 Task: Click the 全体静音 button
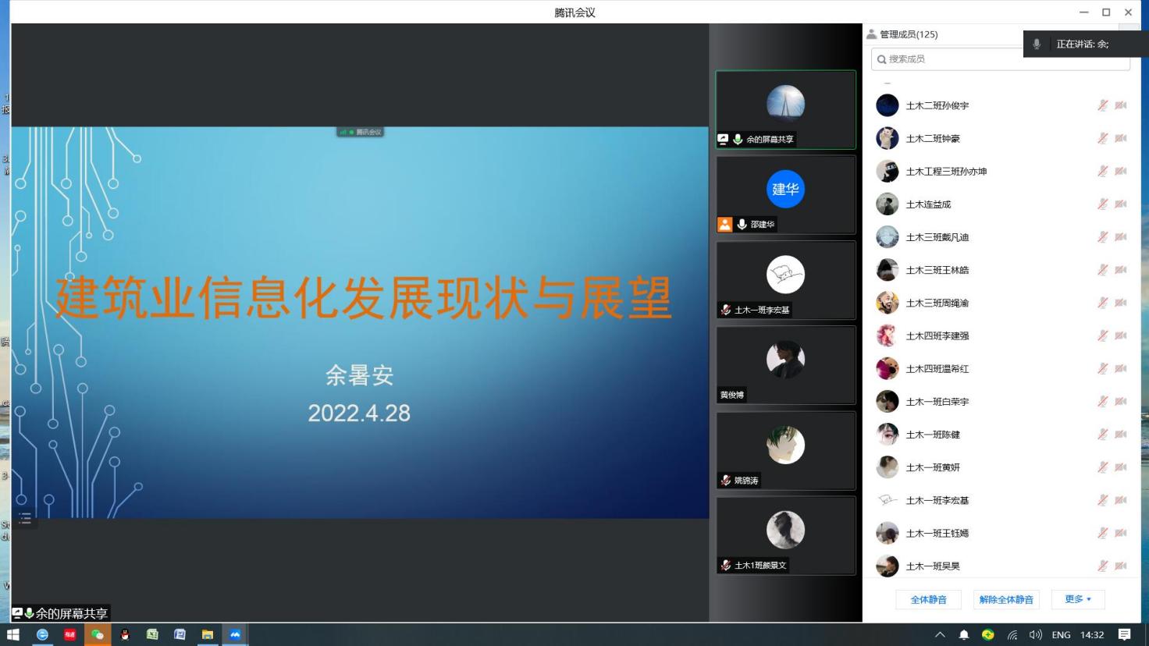pos(928,599)
